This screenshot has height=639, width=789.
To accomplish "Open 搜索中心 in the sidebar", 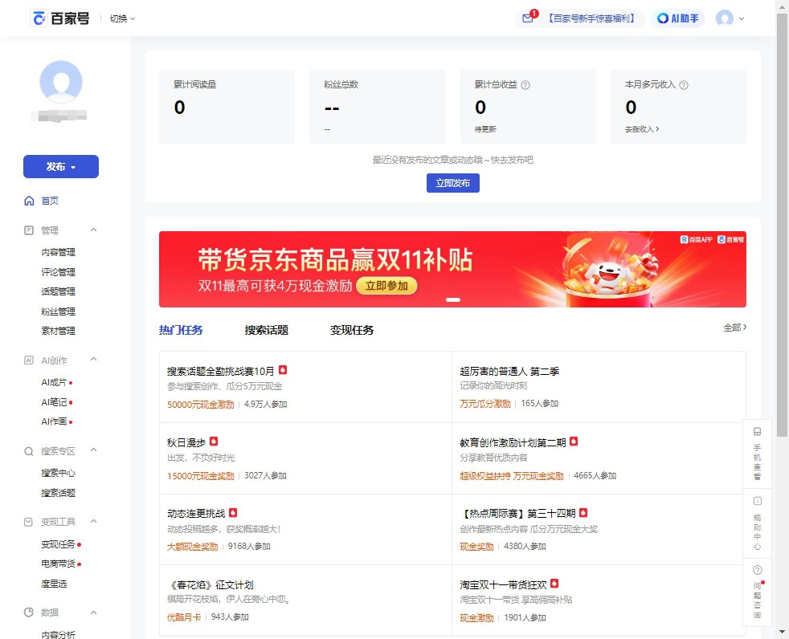I will point(59,473).
